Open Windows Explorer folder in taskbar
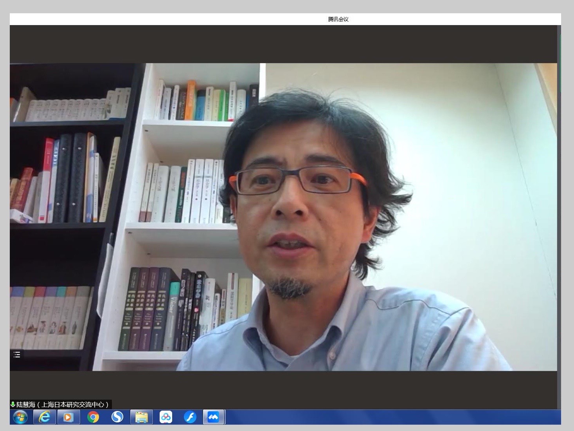 [x=141, y=417]
